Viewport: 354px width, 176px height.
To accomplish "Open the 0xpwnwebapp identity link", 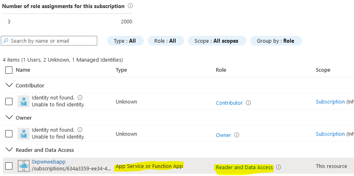I will tap(48, 162).
